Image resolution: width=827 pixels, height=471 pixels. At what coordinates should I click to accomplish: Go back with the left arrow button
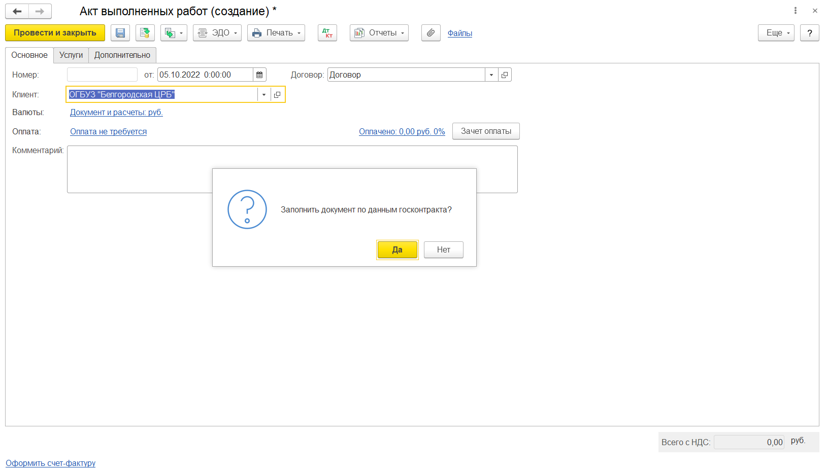tap(17, 11)
